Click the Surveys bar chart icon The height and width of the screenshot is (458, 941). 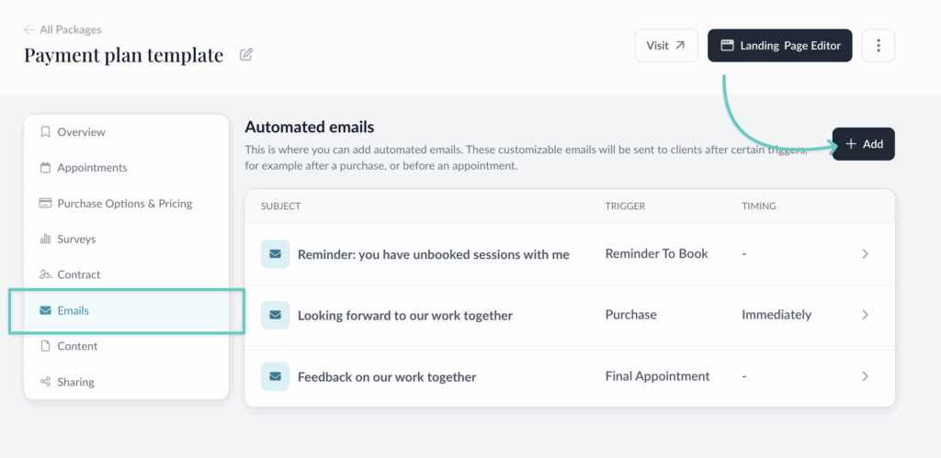pyautogui.click(x=45, y=239)
